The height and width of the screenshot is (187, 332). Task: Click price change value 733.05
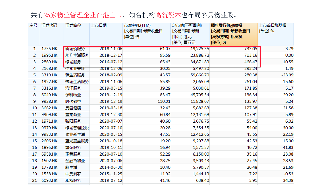coord(251,49)
